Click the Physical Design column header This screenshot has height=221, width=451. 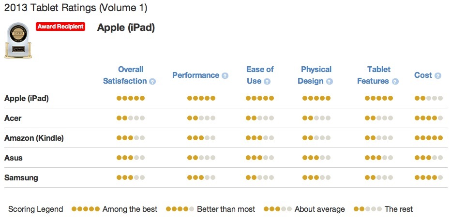315,75
